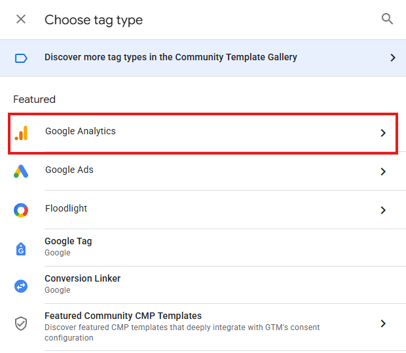Image resolution: width=406 pixels, height=353 pixels.
Task: Close the Choose tag type panel
Action: click(21, 19)
